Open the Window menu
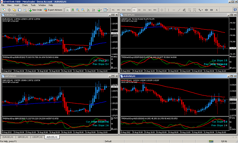 click(x=42, y=5)
